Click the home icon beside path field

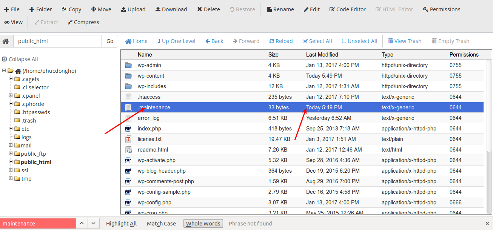(x=6, y=41)
